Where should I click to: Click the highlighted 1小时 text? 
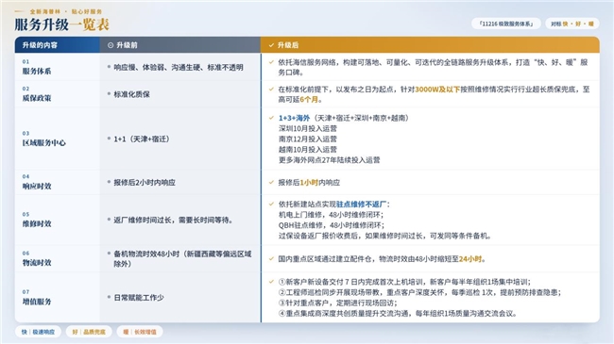(309, 183)
